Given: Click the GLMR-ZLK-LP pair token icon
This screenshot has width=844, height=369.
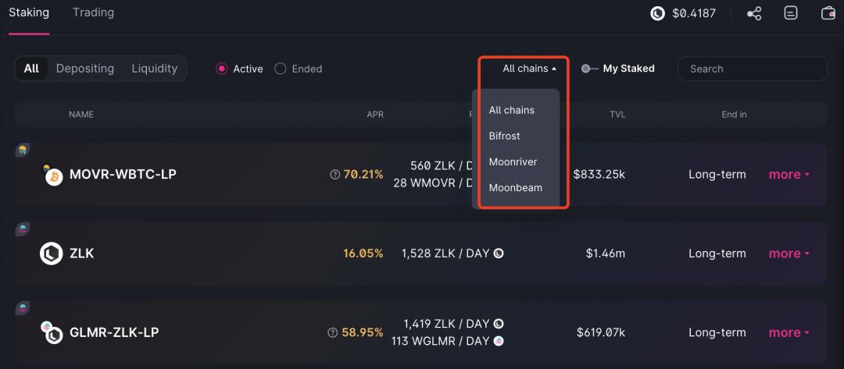Looking at the screenshot, I should [52, 333].
